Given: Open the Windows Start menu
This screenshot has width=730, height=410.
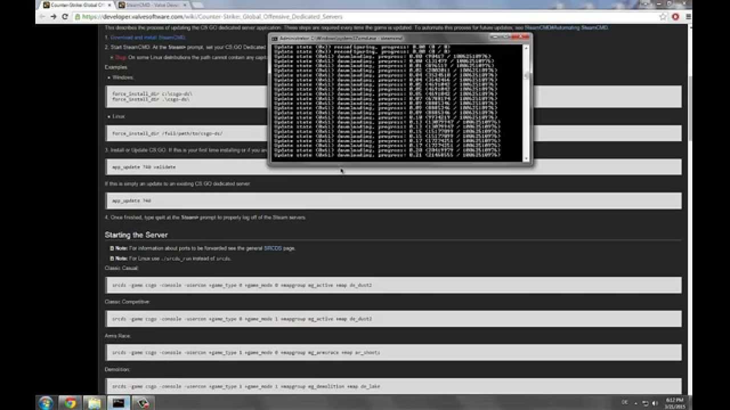Looking at the screenshot, I should click(46, 403).
